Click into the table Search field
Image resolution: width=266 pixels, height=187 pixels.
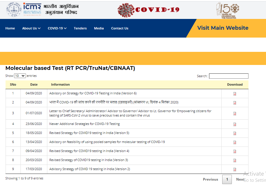(229, 76)
